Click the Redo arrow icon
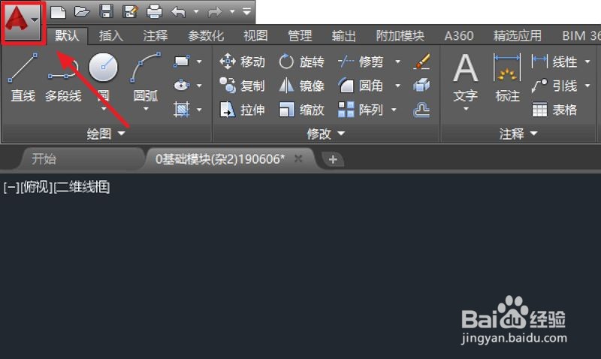Screen dimensions: 601x359 pyautogui.click(x=215, y=12)
